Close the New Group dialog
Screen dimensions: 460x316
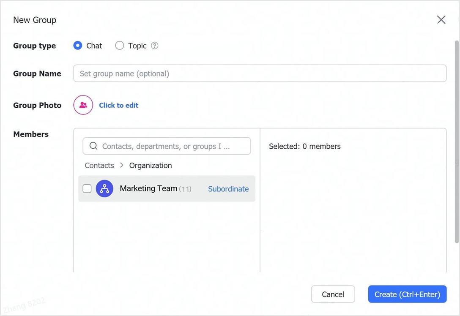[441, 20]
